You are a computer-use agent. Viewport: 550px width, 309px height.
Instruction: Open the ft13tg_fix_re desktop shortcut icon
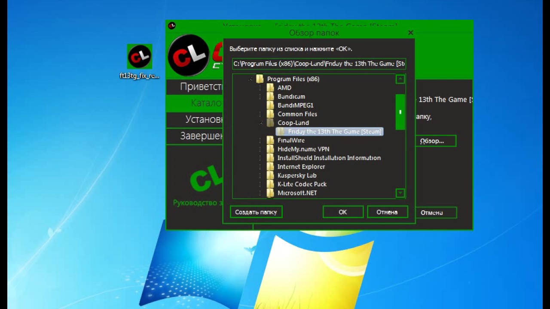click(140, 61)
